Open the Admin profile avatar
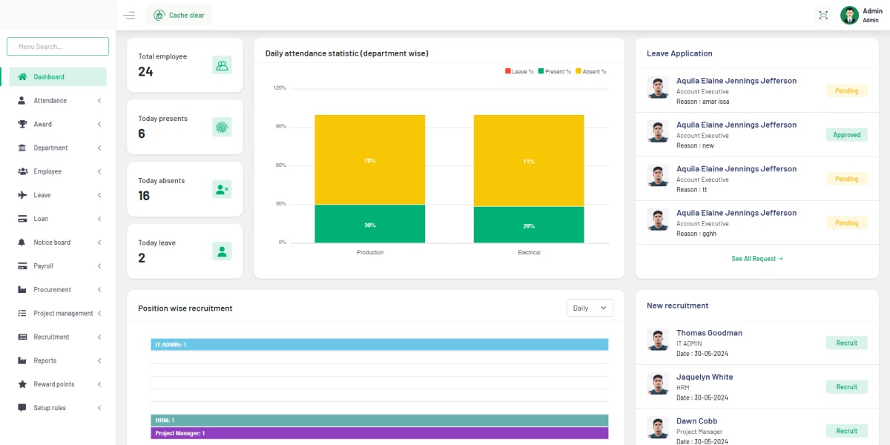 tap(849, 16)
